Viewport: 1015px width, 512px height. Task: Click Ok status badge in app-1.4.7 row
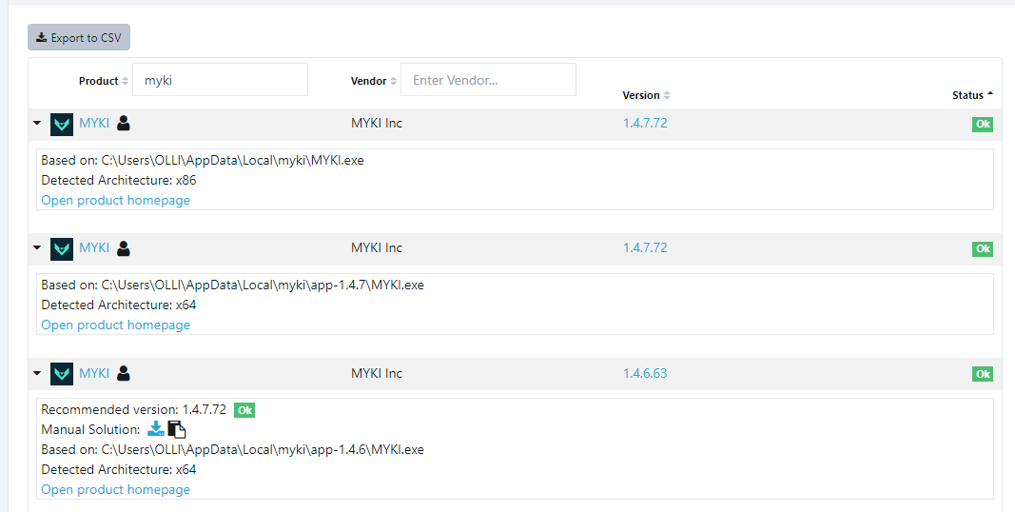983,249
